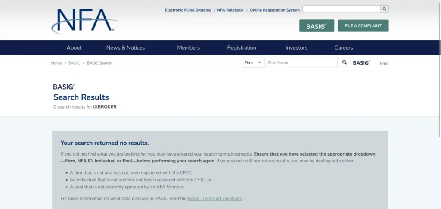Click the File a Complaint button

tap(363, 25)
